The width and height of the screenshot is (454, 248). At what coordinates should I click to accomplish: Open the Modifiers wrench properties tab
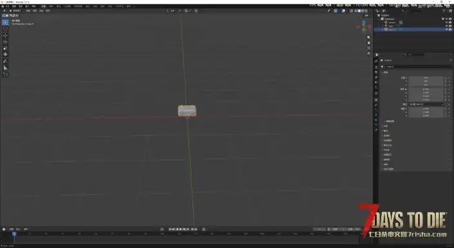(x=376, y=105)
